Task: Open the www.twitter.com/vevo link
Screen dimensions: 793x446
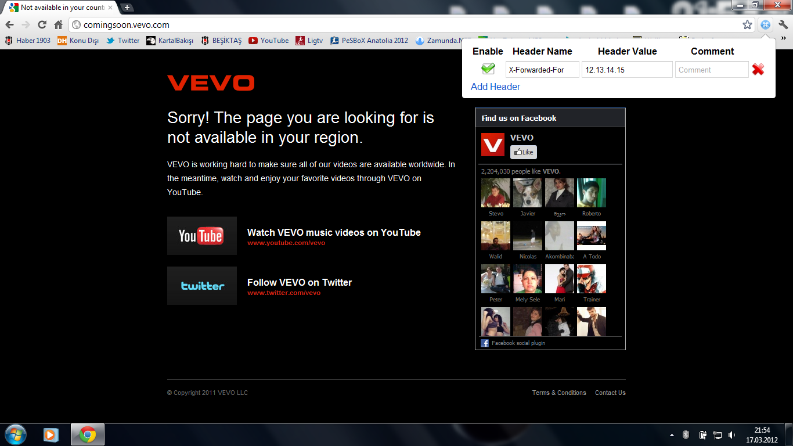Action: pos(284,293)
